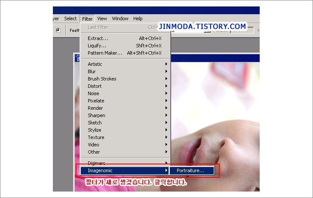
Task: Expand the Video filter submenu
Action: click(125, 145)
